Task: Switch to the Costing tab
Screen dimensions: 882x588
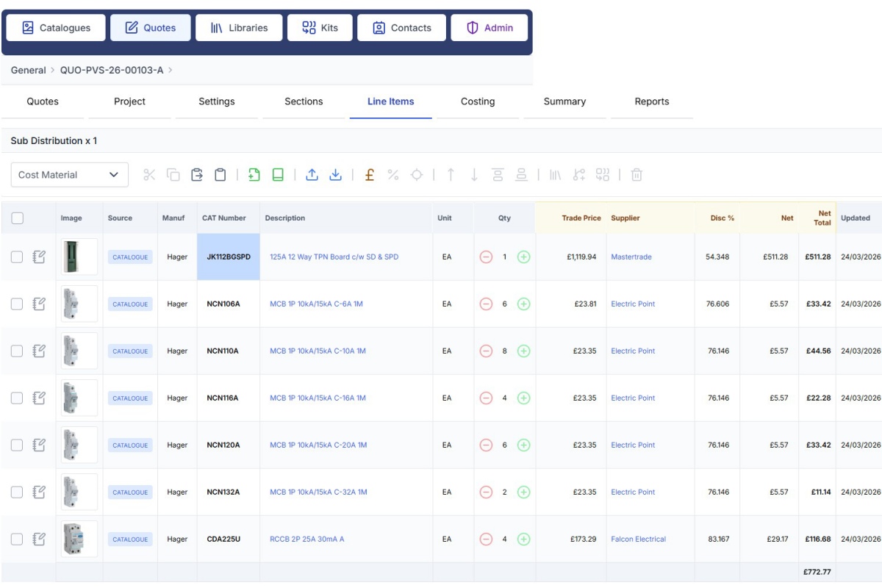Action: pos(478,101)
